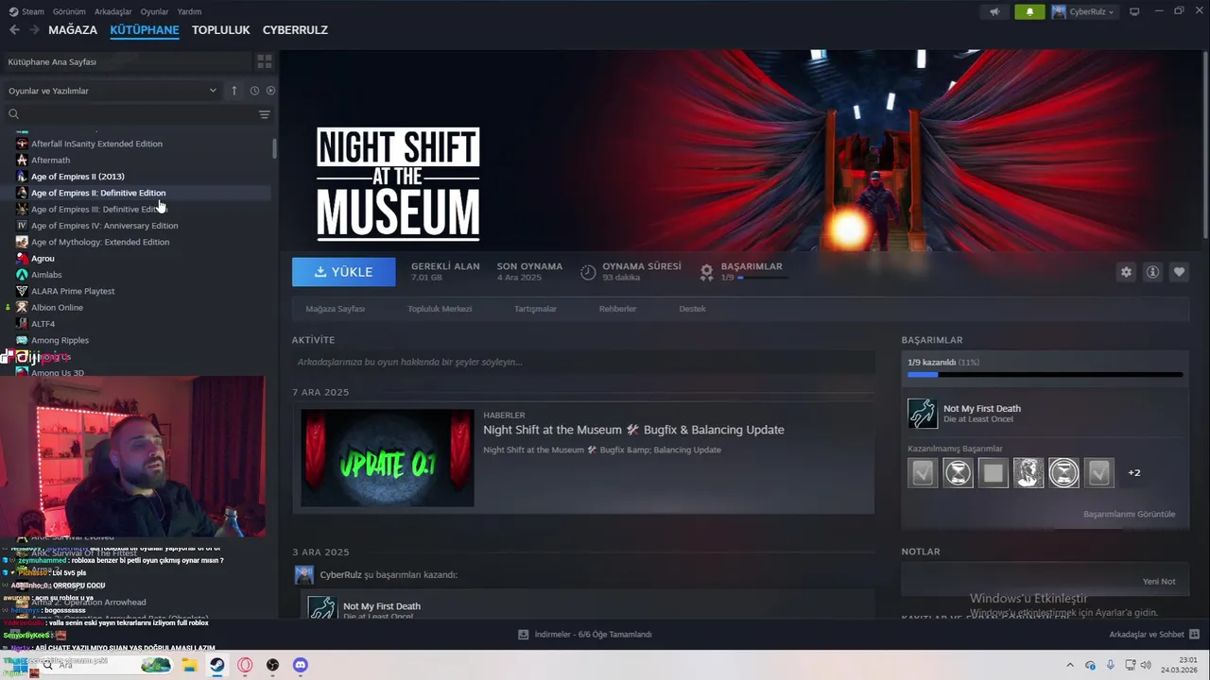Open the CYBERRULZ profile tab
This screenshot has height=680, width=1210.
(x=295, y=30)
